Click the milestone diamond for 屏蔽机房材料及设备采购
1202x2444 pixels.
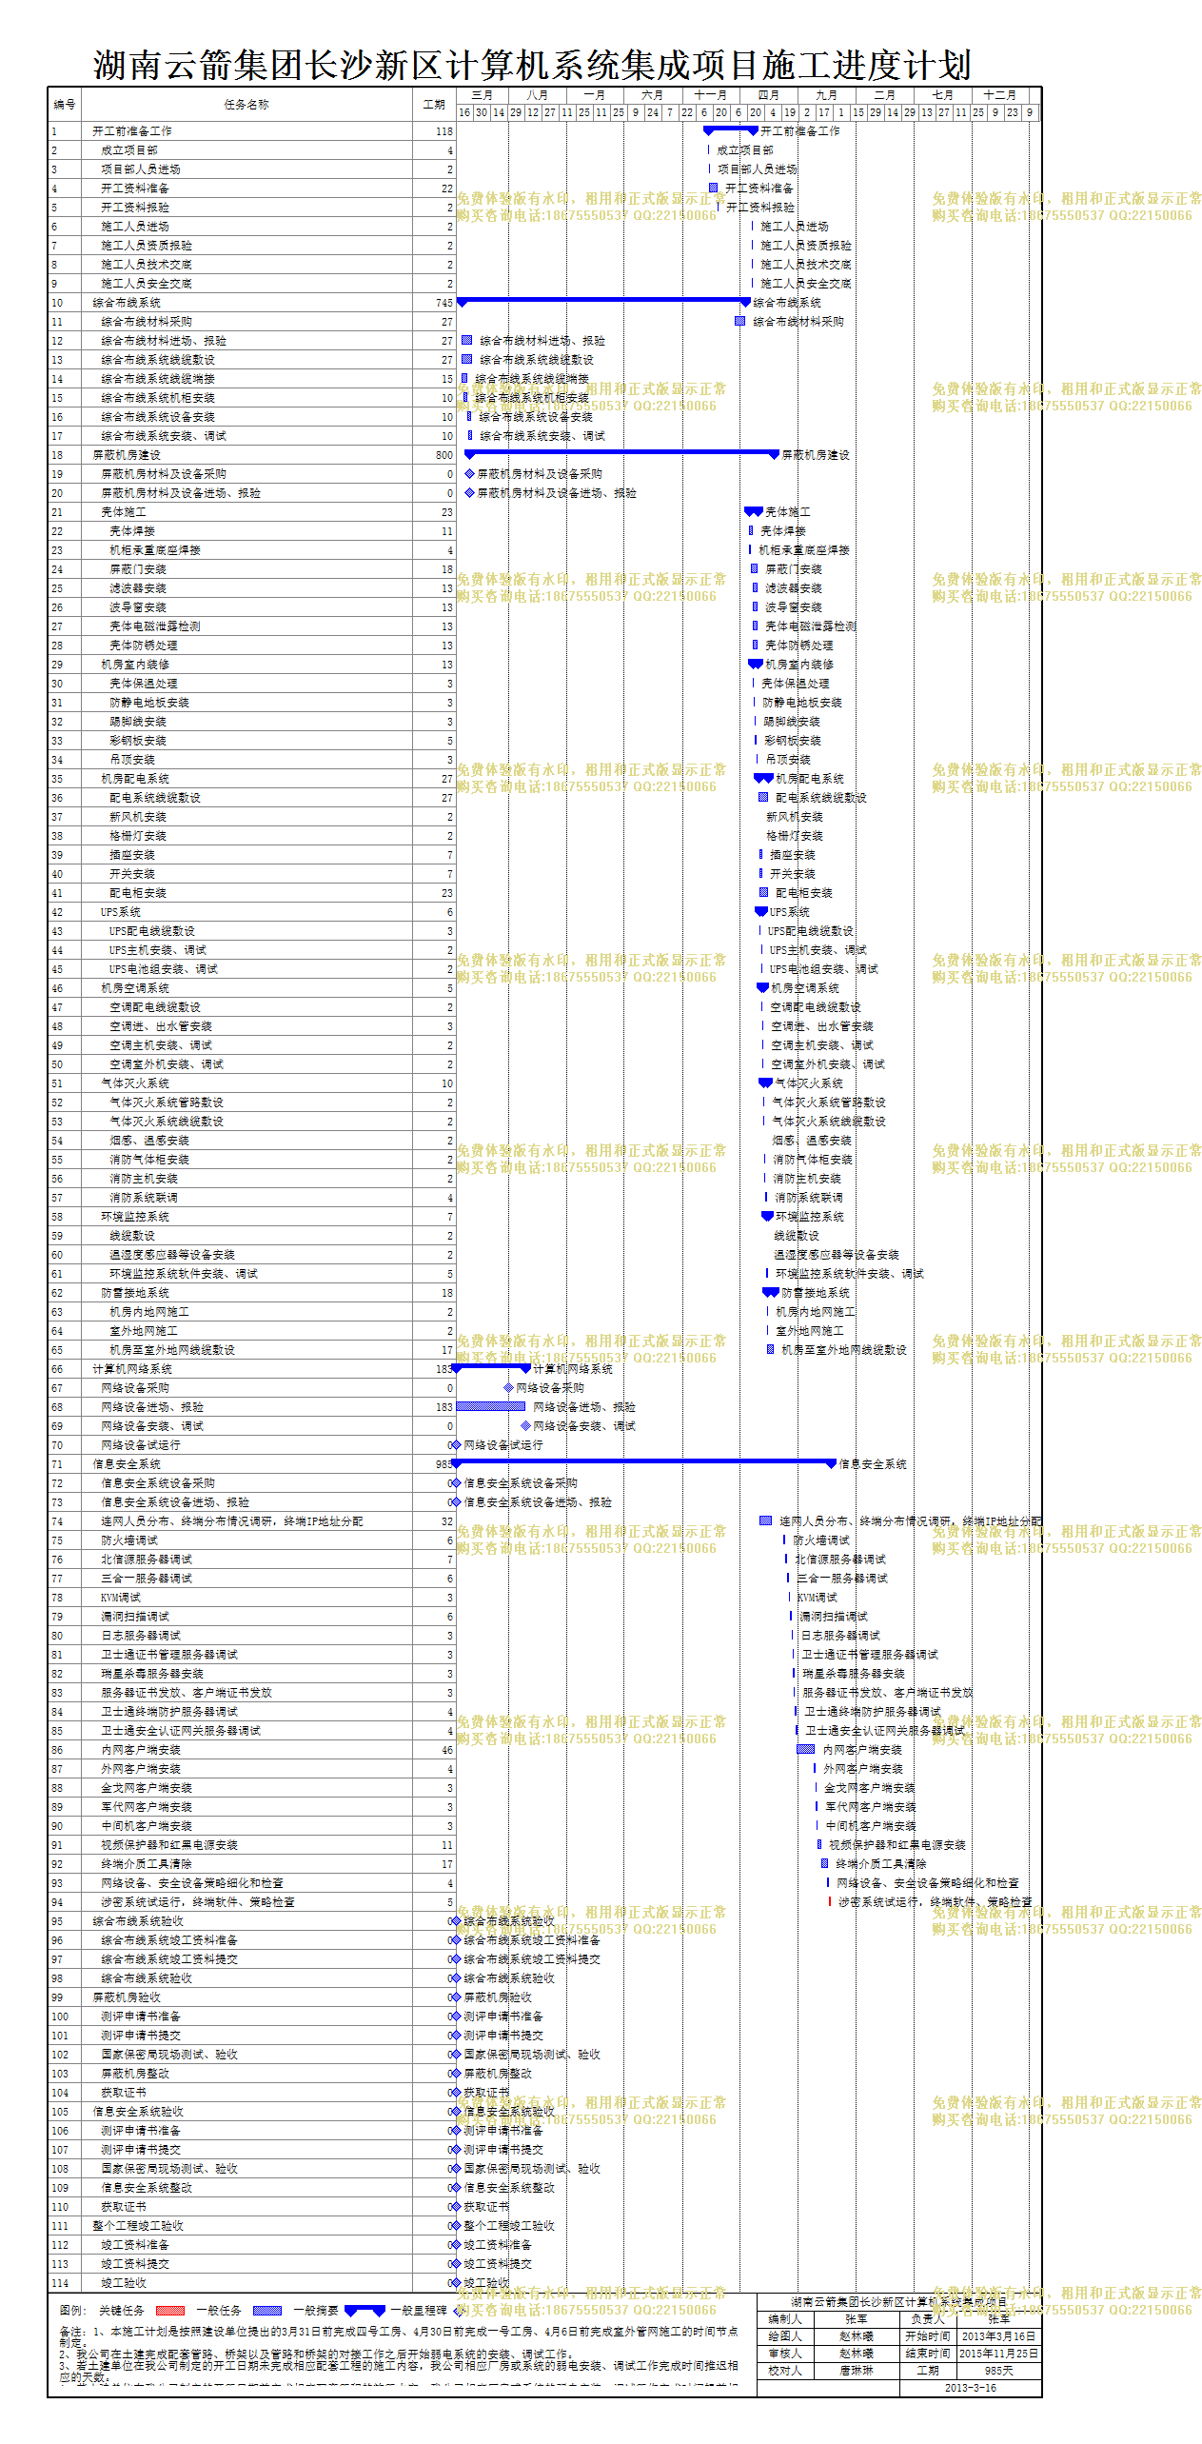469,473
